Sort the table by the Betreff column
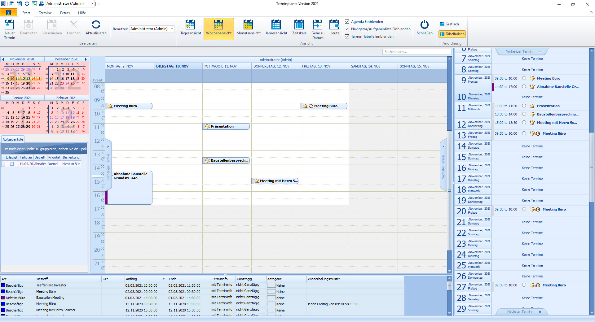This screenshot has width=595, height=322. pos(68,279)
